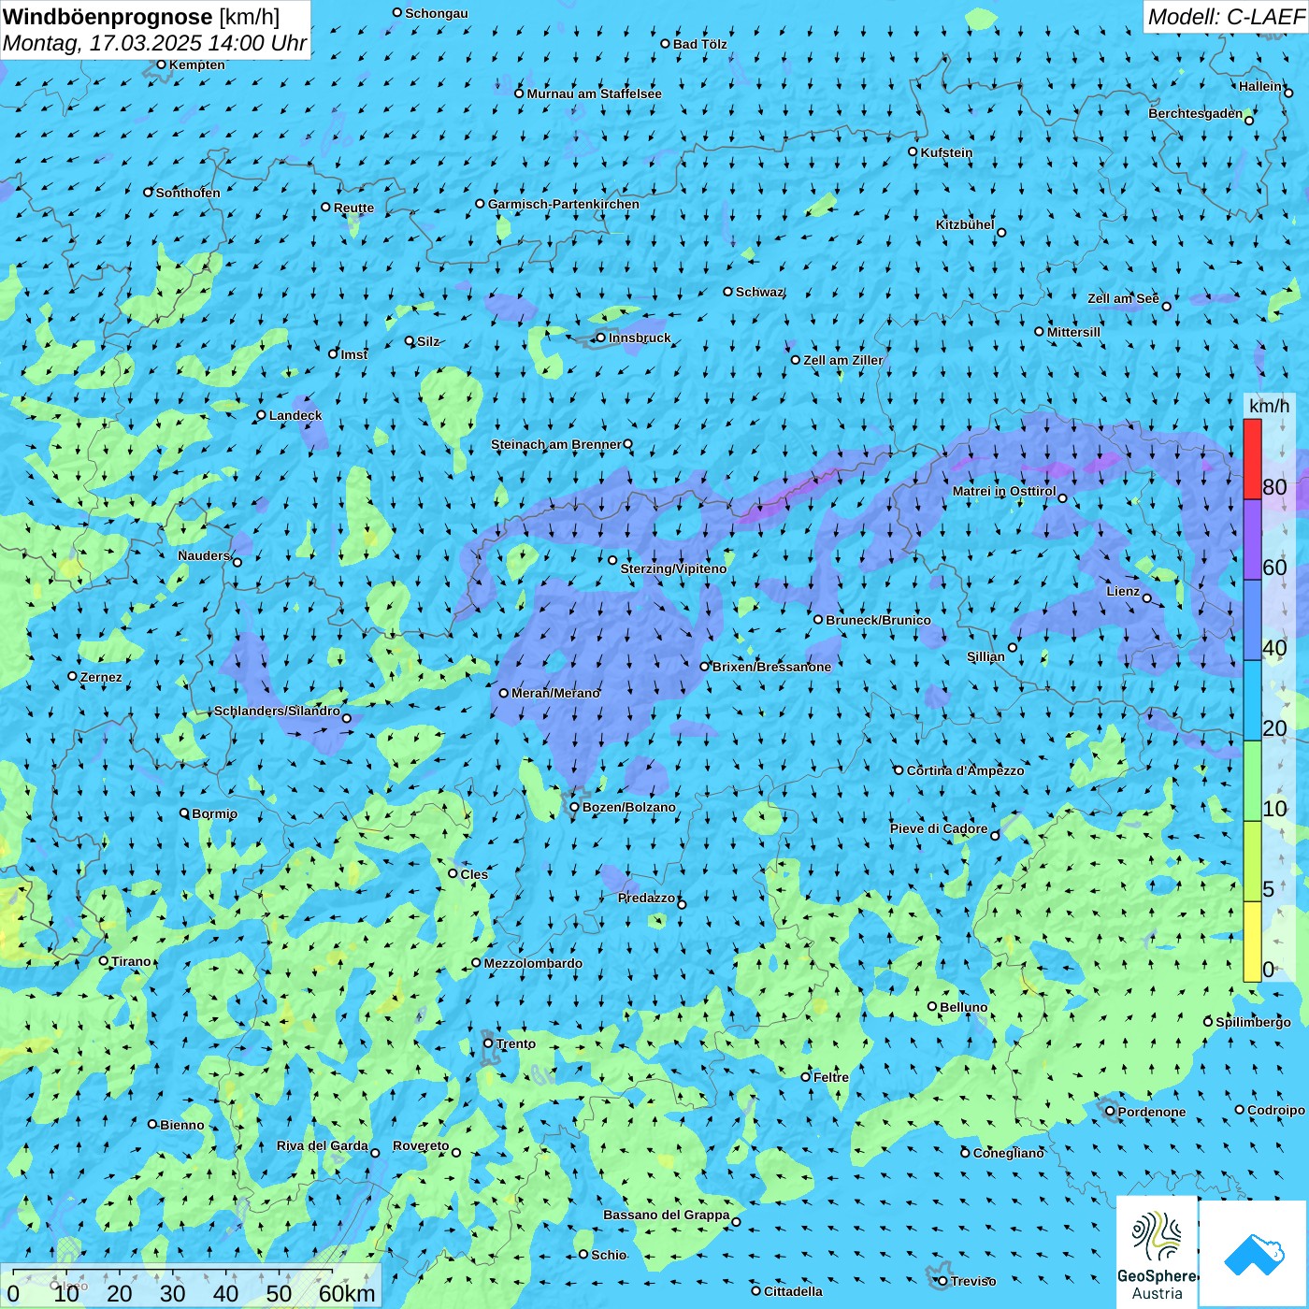This screenshot has width=1309, height=1309.
Task: Click the Reutte city label
Action: 353,208
